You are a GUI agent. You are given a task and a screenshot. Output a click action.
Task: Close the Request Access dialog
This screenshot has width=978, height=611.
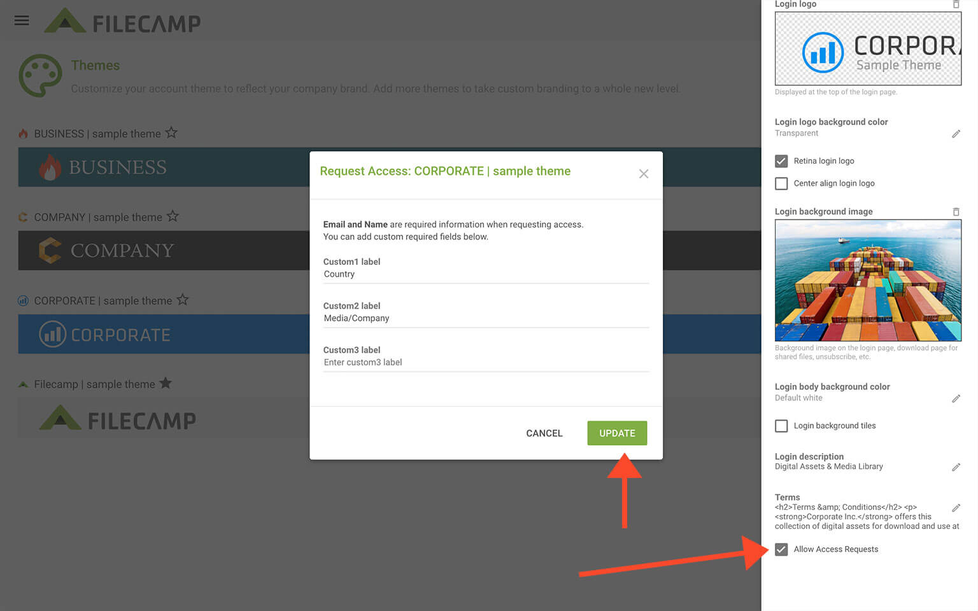pyautogui.click(x=643, y=174)
